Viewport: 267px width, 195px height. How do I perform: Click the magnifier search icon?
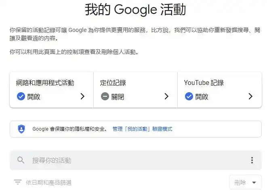coord(21,160)
